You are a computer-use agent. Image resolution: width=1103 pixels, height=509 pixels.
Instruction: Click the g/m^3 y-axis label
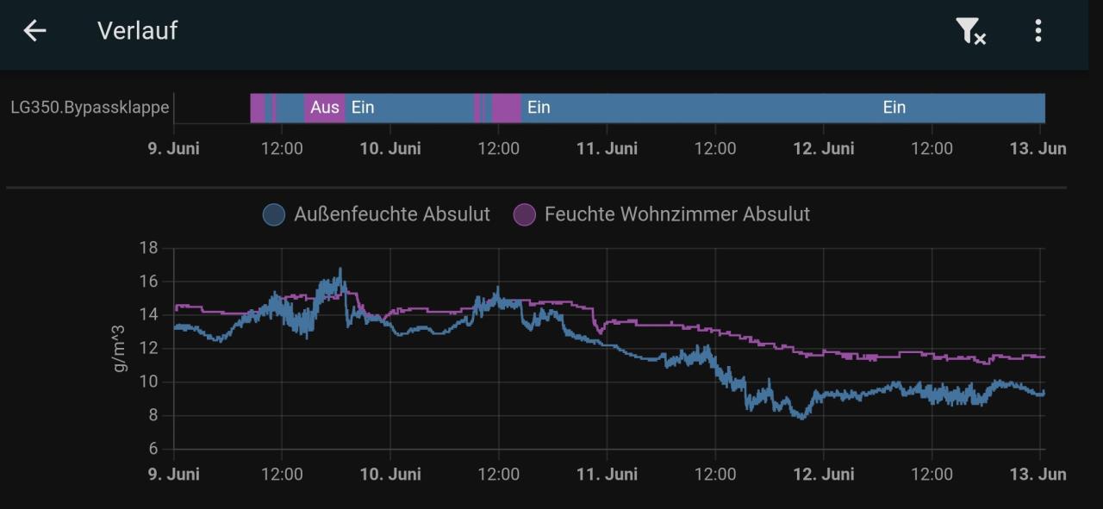tap(120, 348)
